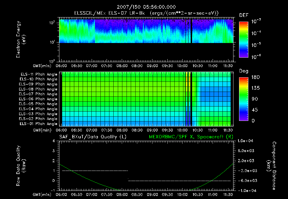Select the ELS-05 Pitch Angle row label
This screenshot has height=199, width=288.
[x=38, y=104]
